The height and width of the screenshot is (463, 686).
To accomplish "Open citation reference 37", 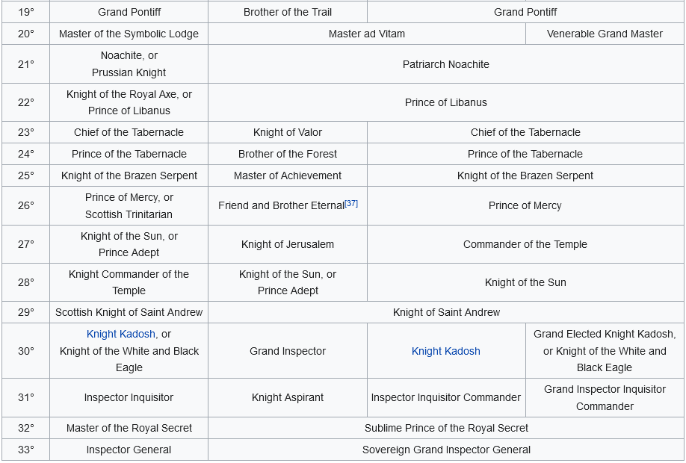I will click(351, 203).
